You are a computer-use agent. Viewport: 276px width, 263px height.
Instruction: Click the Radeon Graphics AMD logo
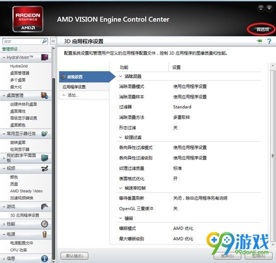[x=28, y=19]
